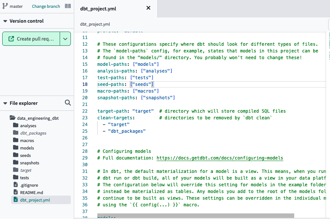This screenshot has height=219, width=330.
Task: Click the dbt_project.yml file icon in explorer
Action: pyautogui.click(x=16, y=200)
